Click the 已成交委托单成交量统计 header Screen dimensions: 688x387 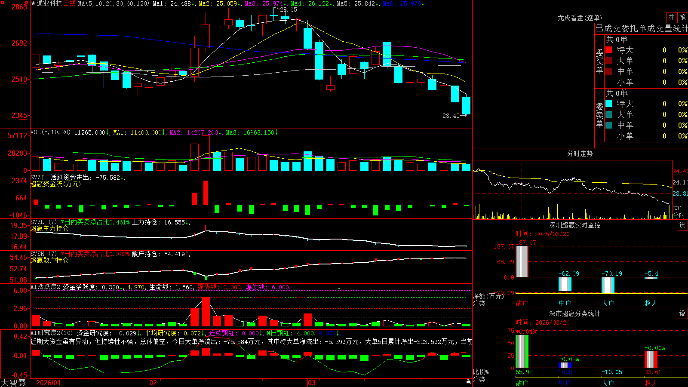[x=642, y=28]
